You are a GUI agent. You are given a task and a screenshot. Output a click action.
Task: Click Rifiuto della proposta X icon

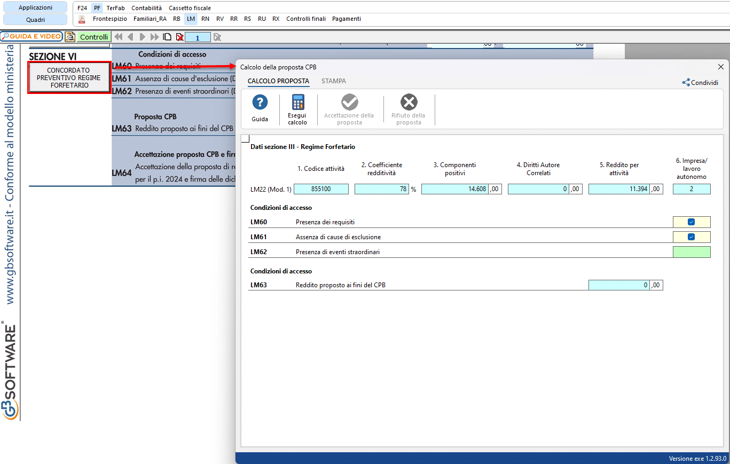pyautogui.click(x=409, y=102)
